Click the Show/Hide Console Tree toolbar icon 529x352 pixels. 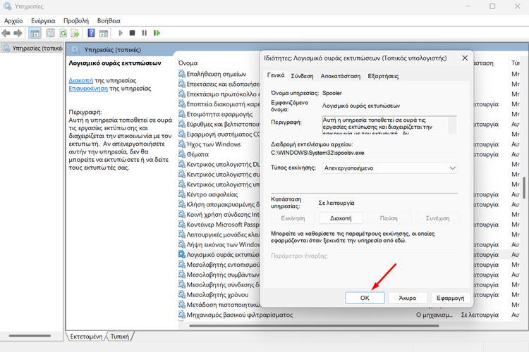[35, 33]
